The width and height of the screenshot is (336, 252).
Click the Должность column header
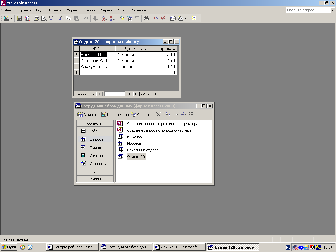click(135, 49)
